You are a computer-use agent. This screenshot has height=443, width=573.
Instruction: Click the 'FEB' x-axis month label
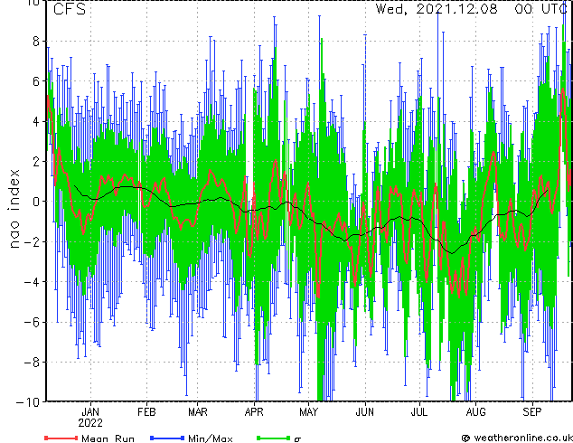146,412
